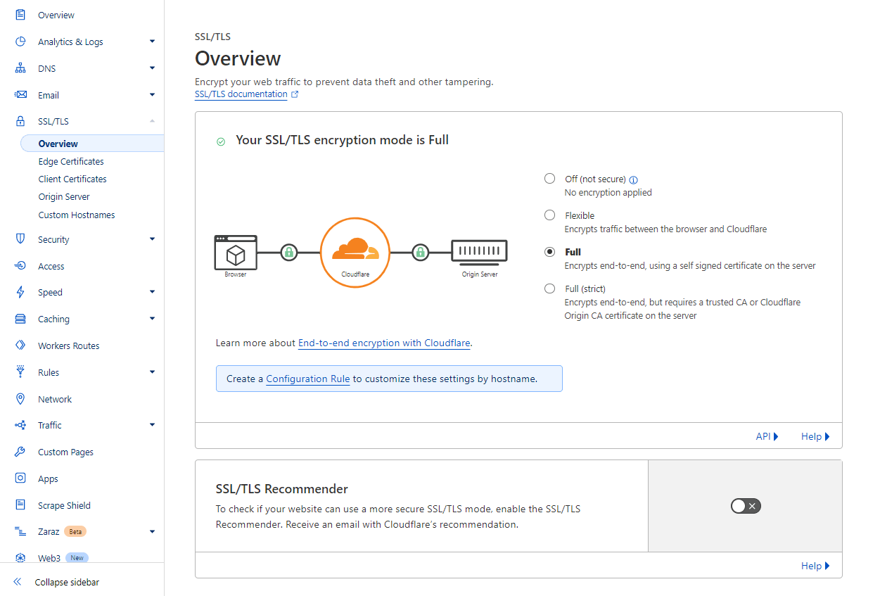The height and width of the screenshot is (596, 880).
Task: Click the Beta badge next to Zaraz
Action: [75, 531]
